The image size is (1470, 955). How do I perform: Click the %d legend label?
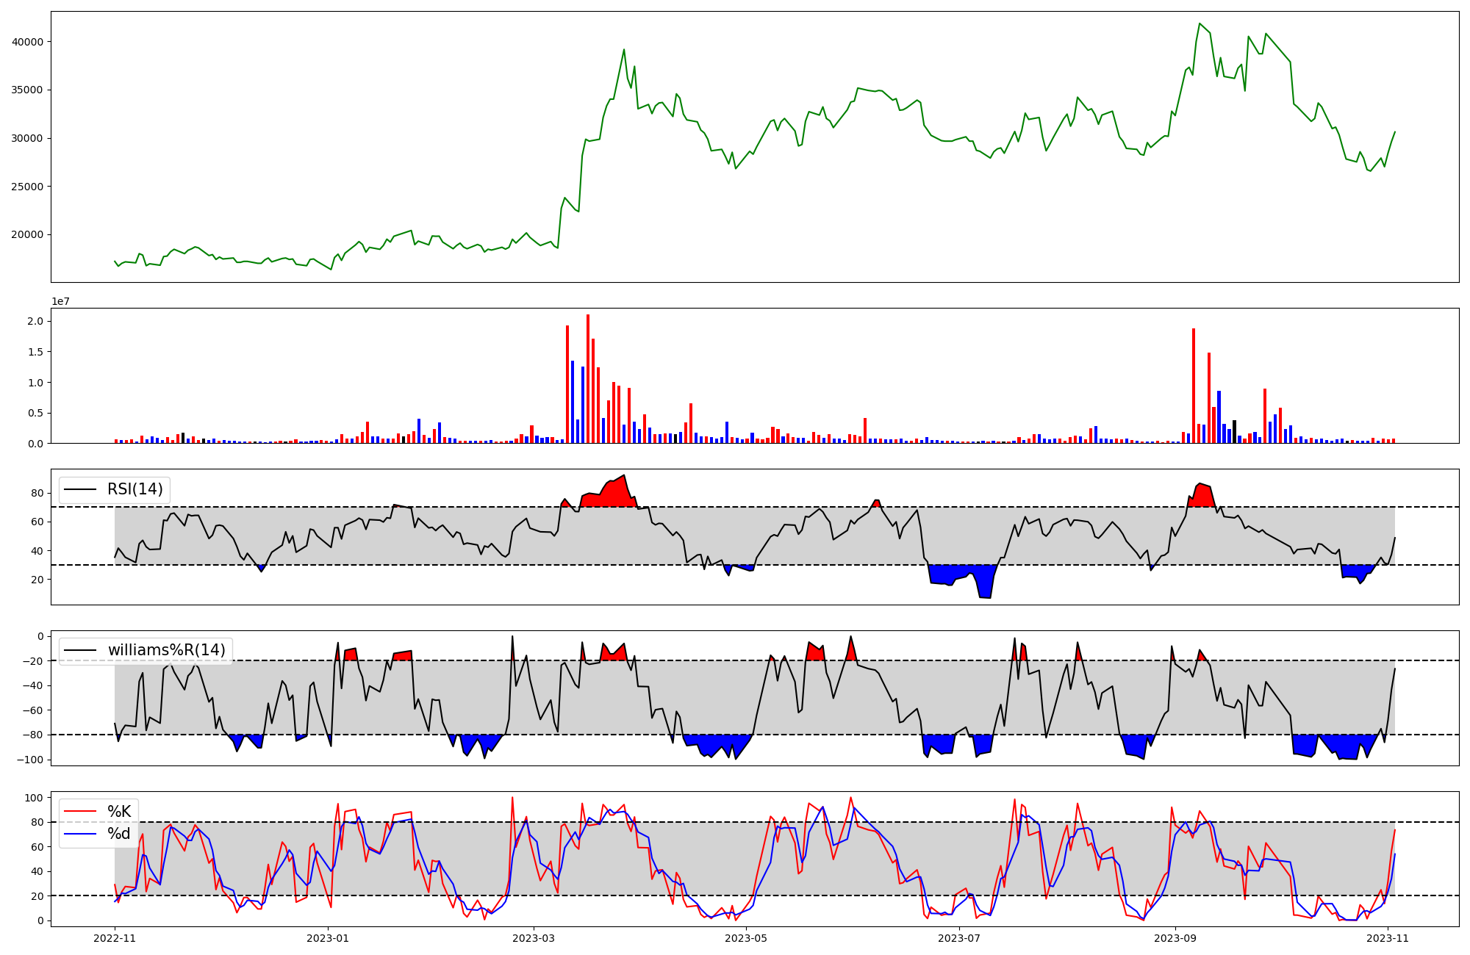coord(119,834)
